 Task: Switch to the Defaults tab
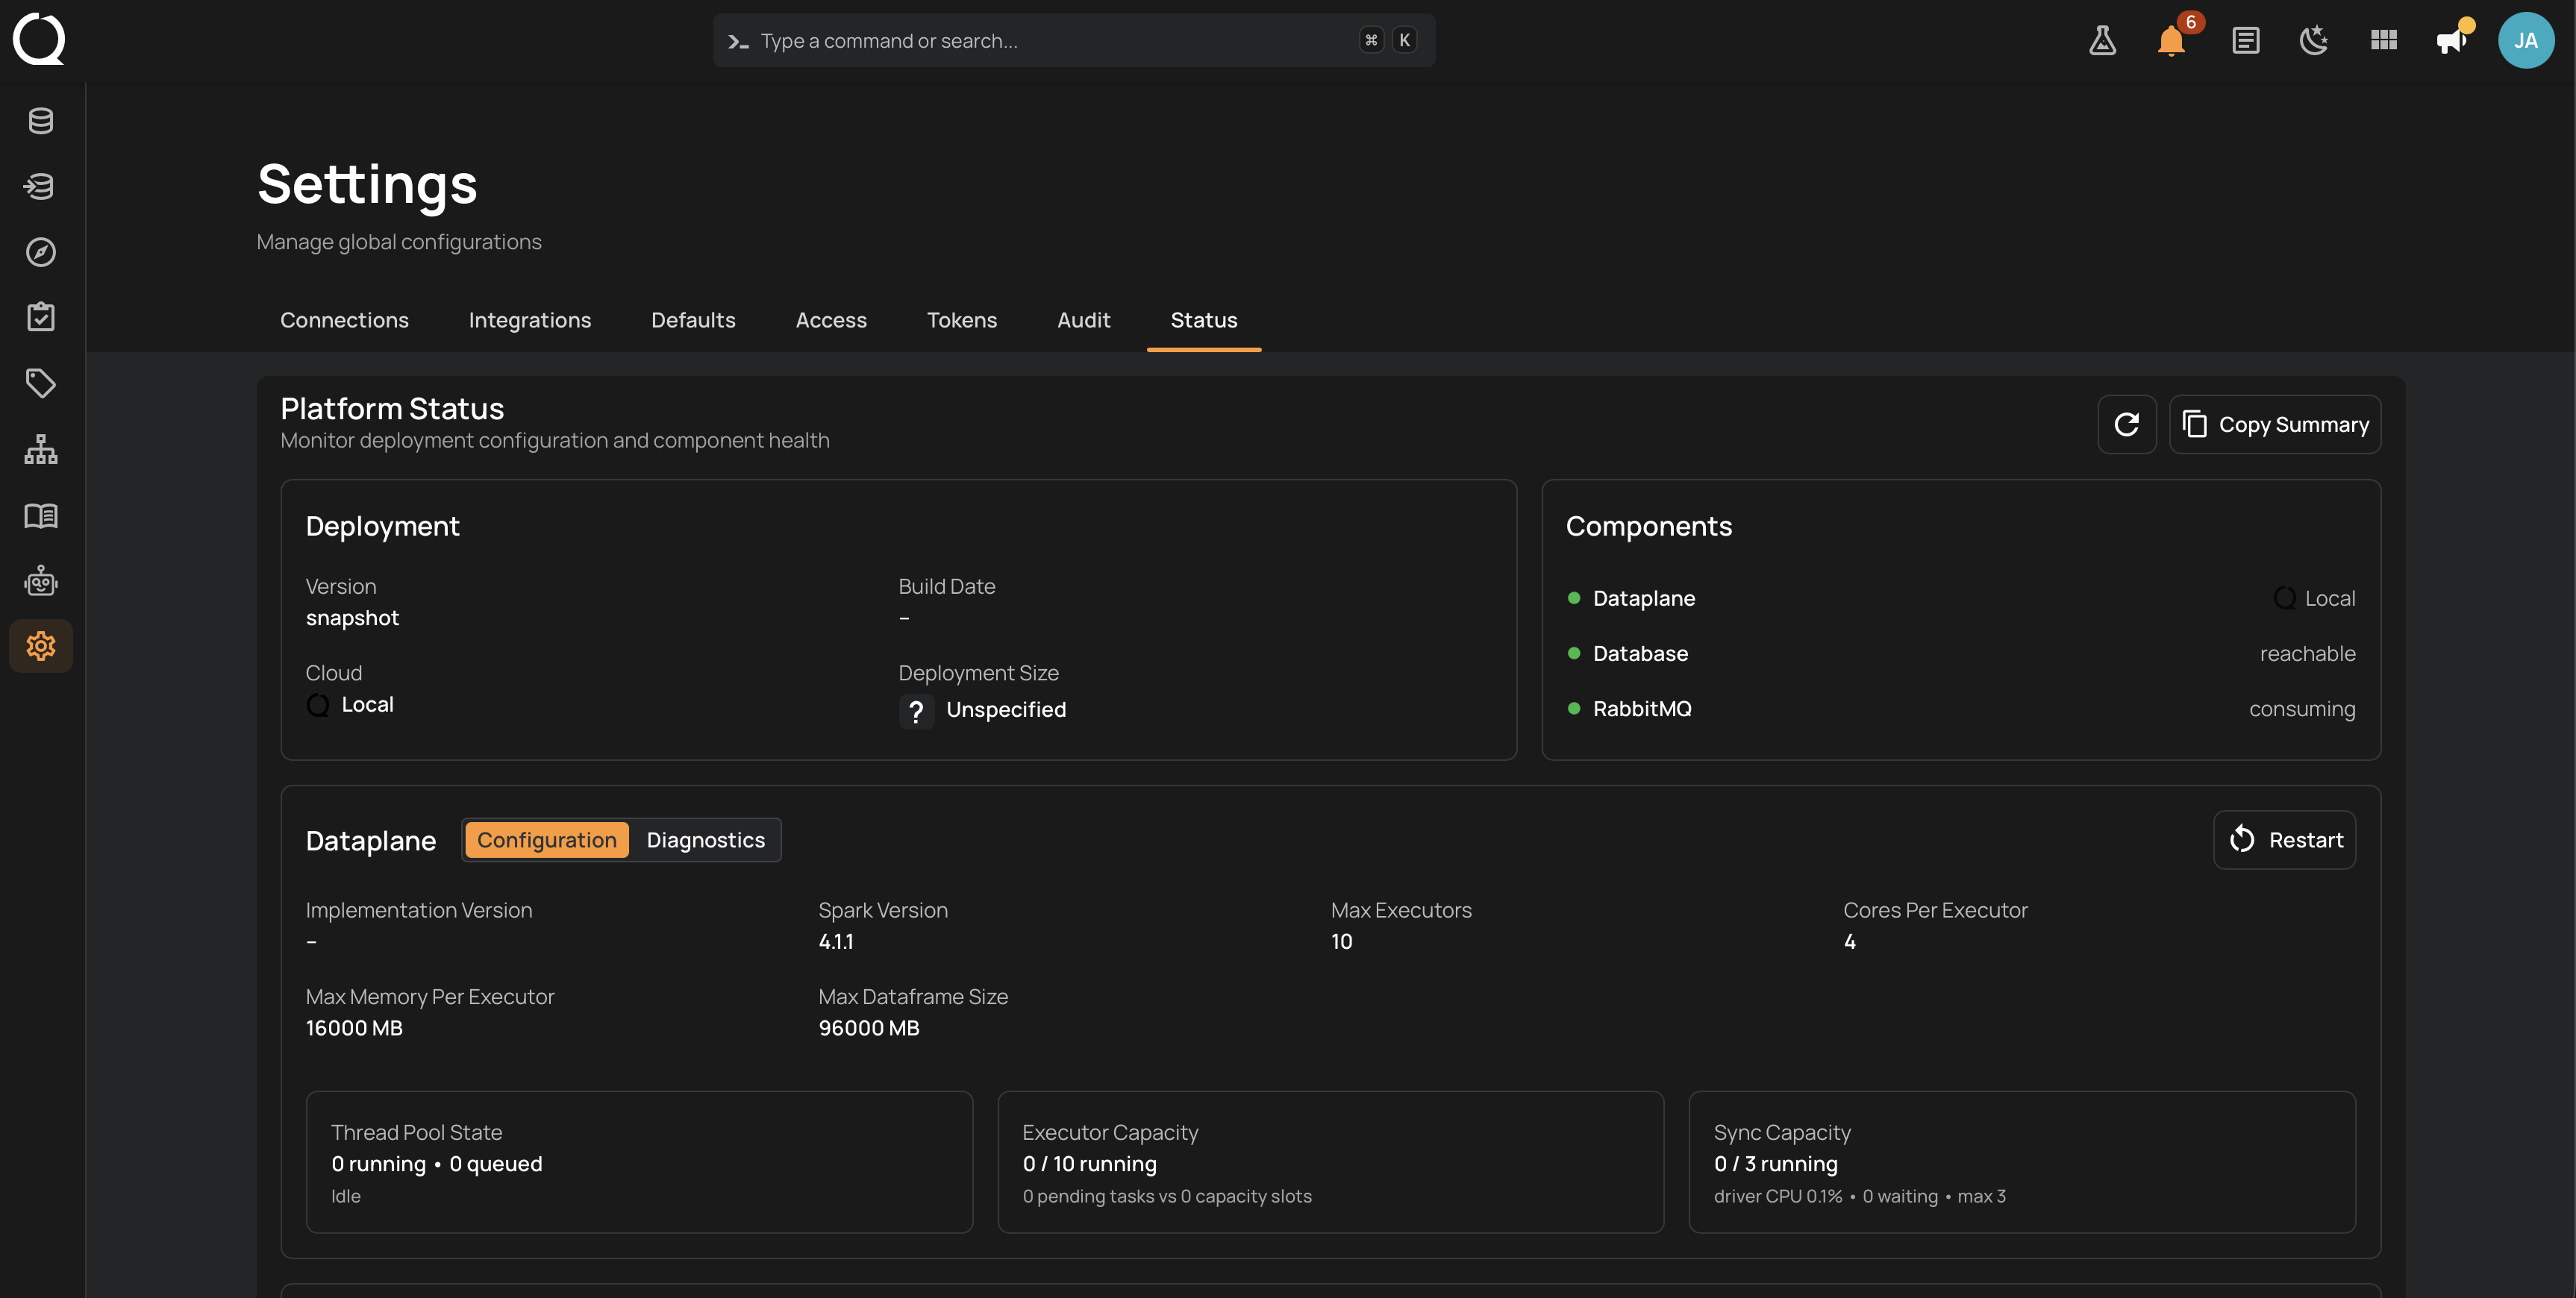tap(693, 320)
